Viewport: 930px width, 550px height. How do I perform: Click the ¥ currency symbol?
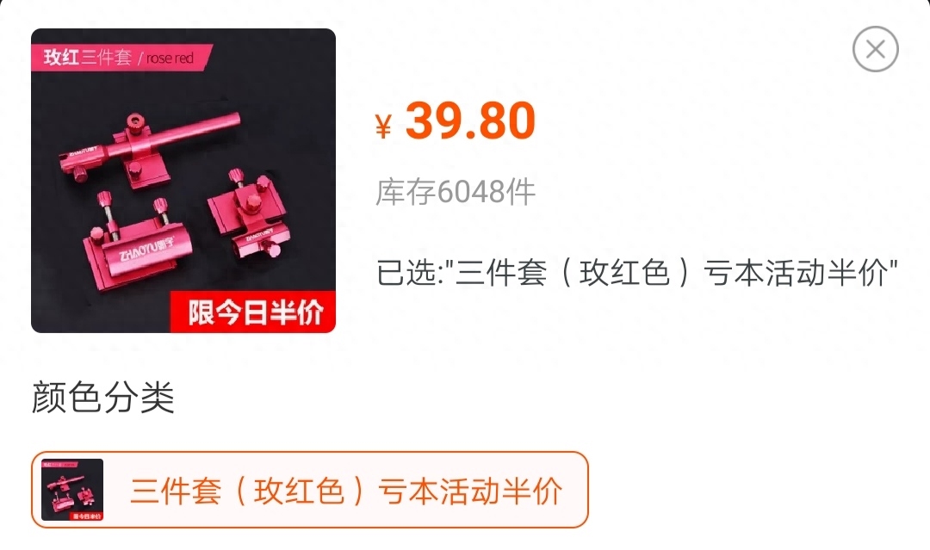point(383,127)
